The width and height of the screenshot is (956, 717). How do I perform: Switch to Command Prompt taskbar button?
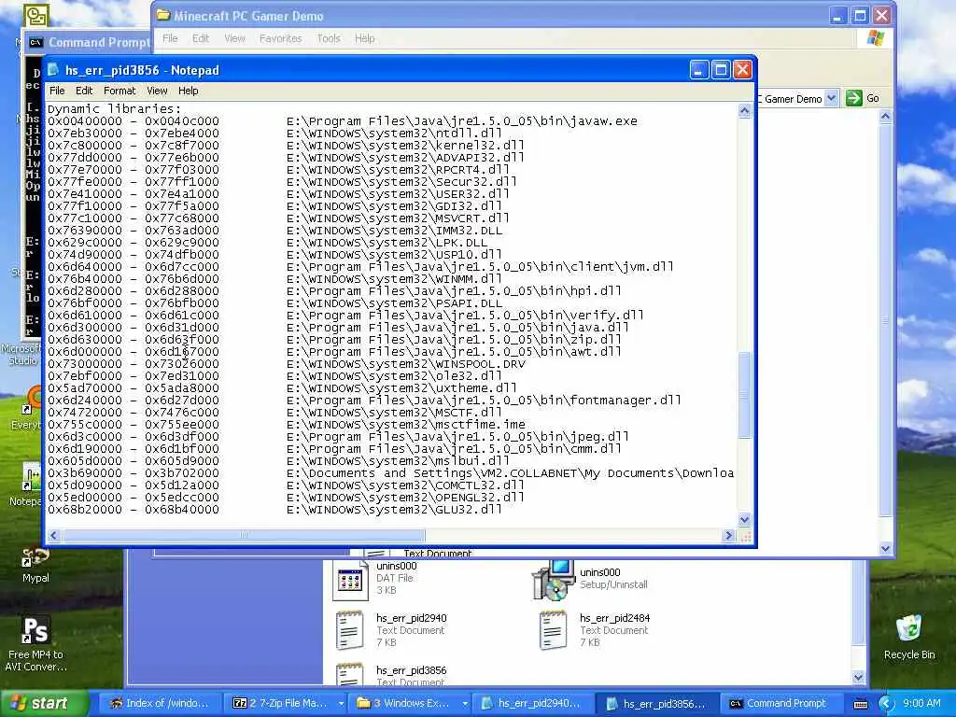[780, 703]
